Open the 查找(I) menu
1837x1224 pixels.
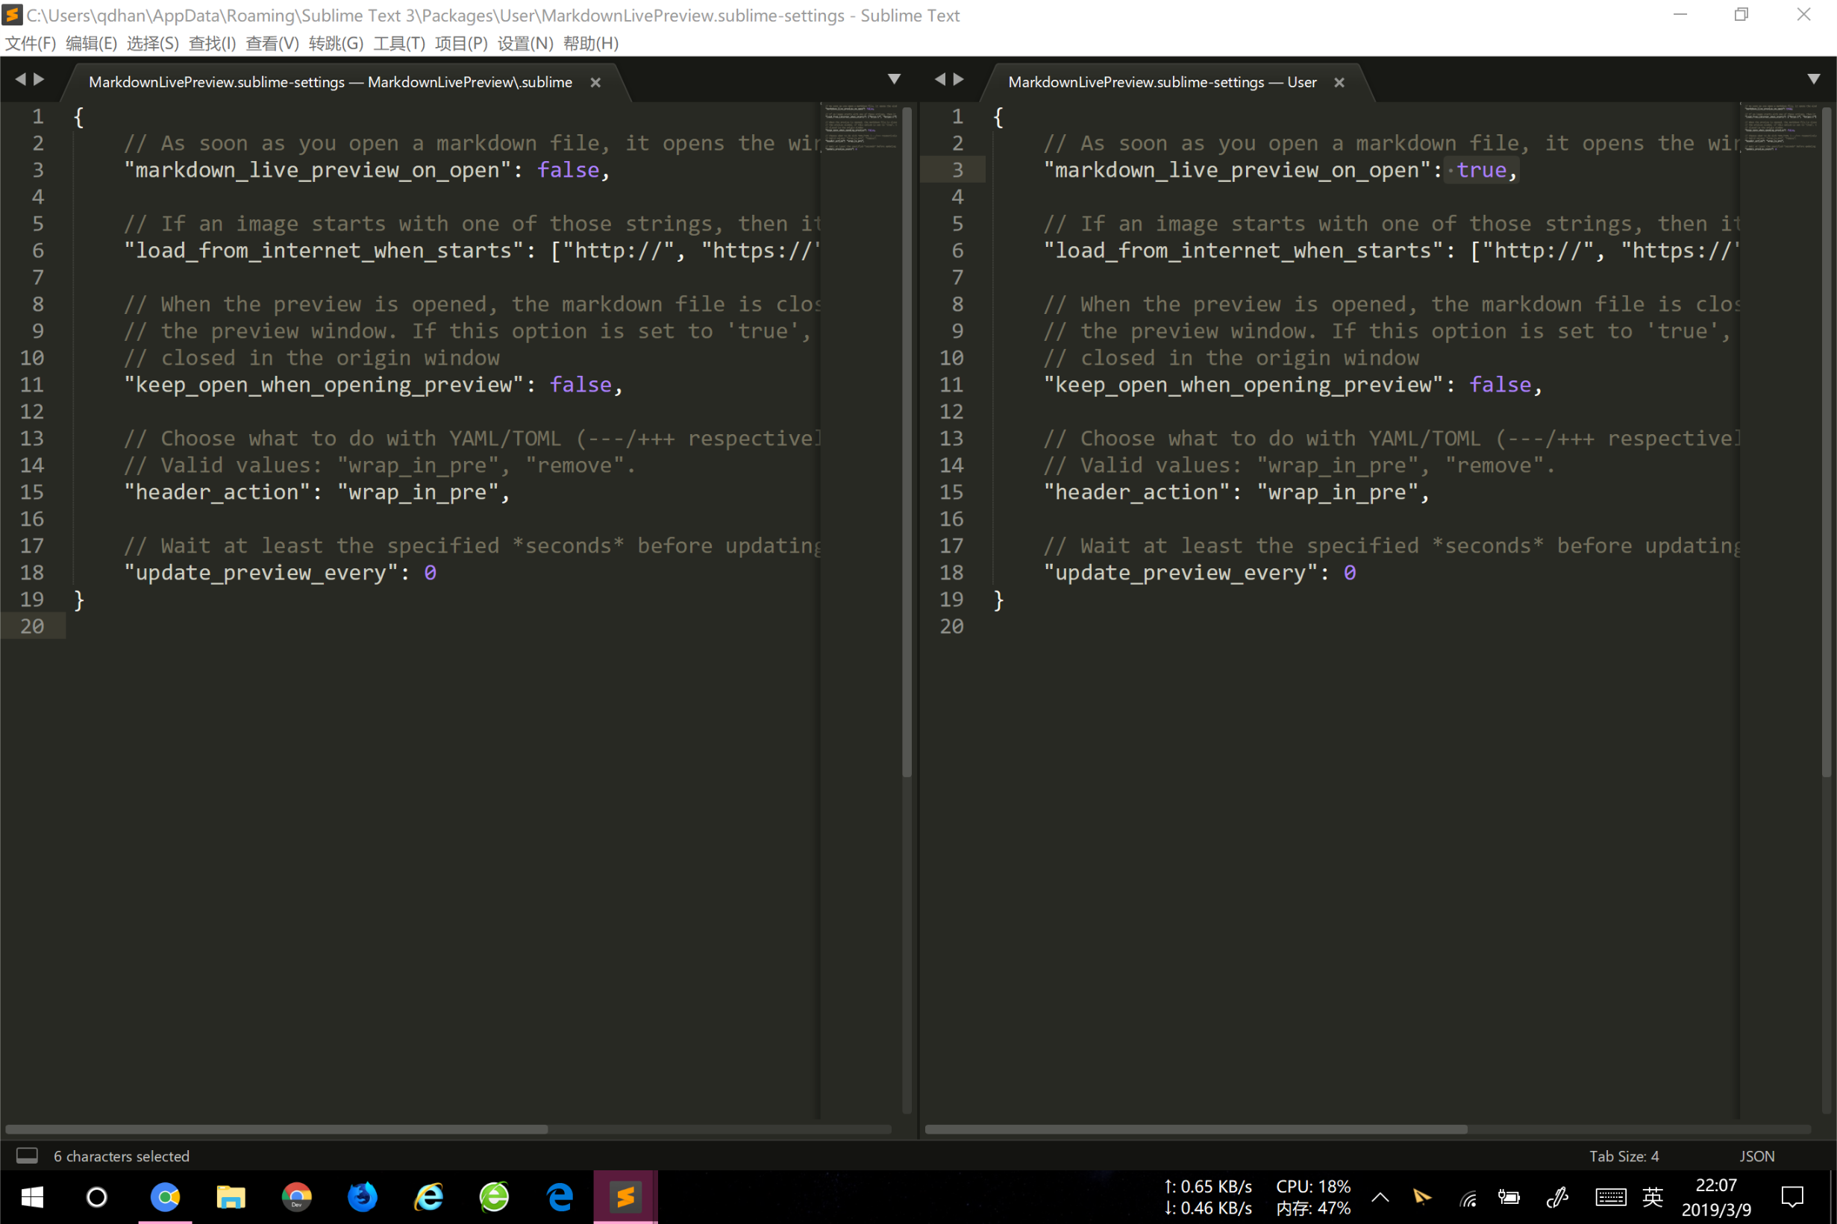(x=213, y=44)
